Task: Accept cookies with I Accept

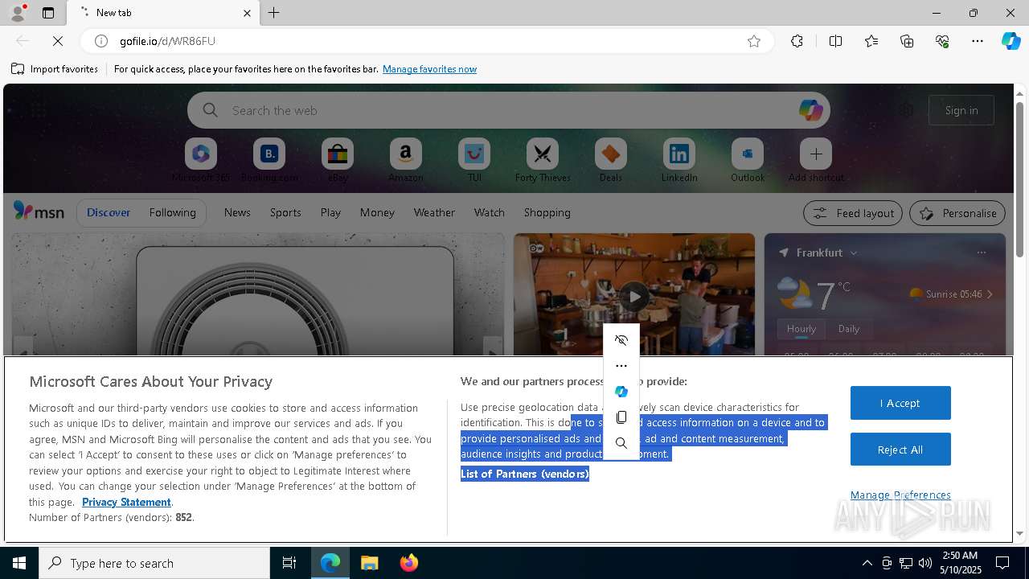Action: point(900,403)
